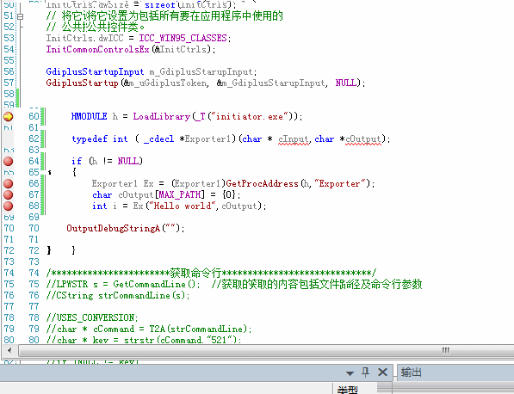Click T2A in the line 79 comment

coord(157,329)
